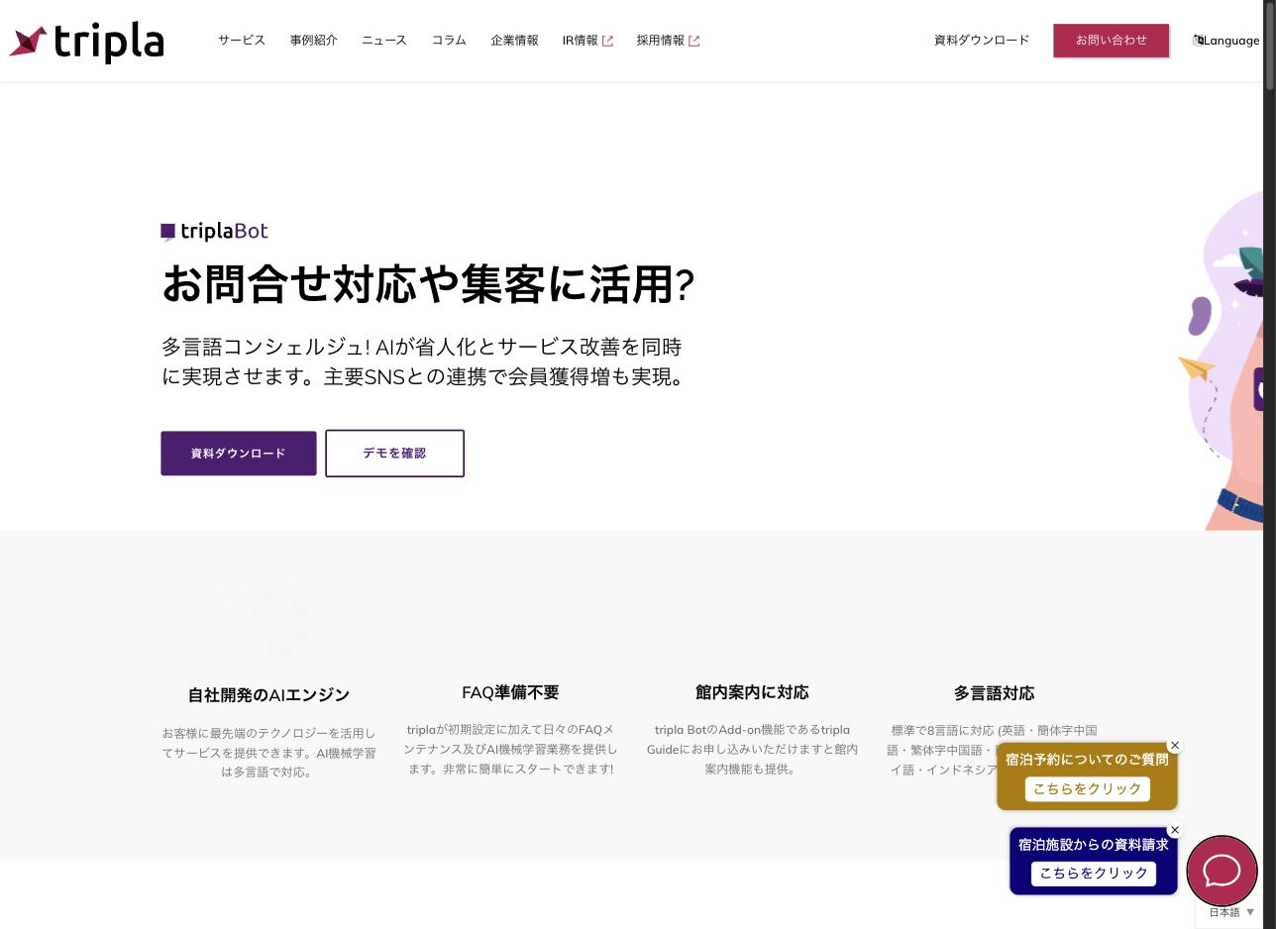Click external link icon beside 採用情報

(x=693, y=42)
